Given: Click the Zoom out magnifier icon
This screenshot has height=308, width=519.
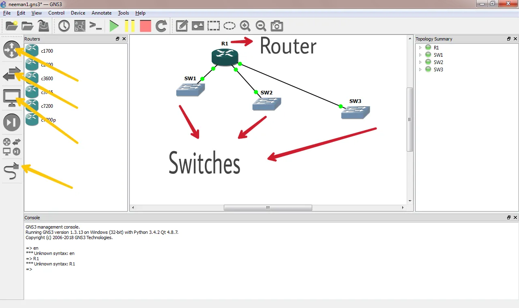Looking at the screenshot, I should pyautogui.click(x=261, y=26).
